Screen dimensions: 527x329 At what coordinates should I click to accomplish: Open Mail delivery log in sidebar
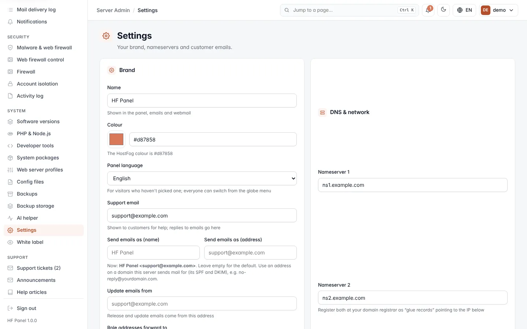coord(44,10)
